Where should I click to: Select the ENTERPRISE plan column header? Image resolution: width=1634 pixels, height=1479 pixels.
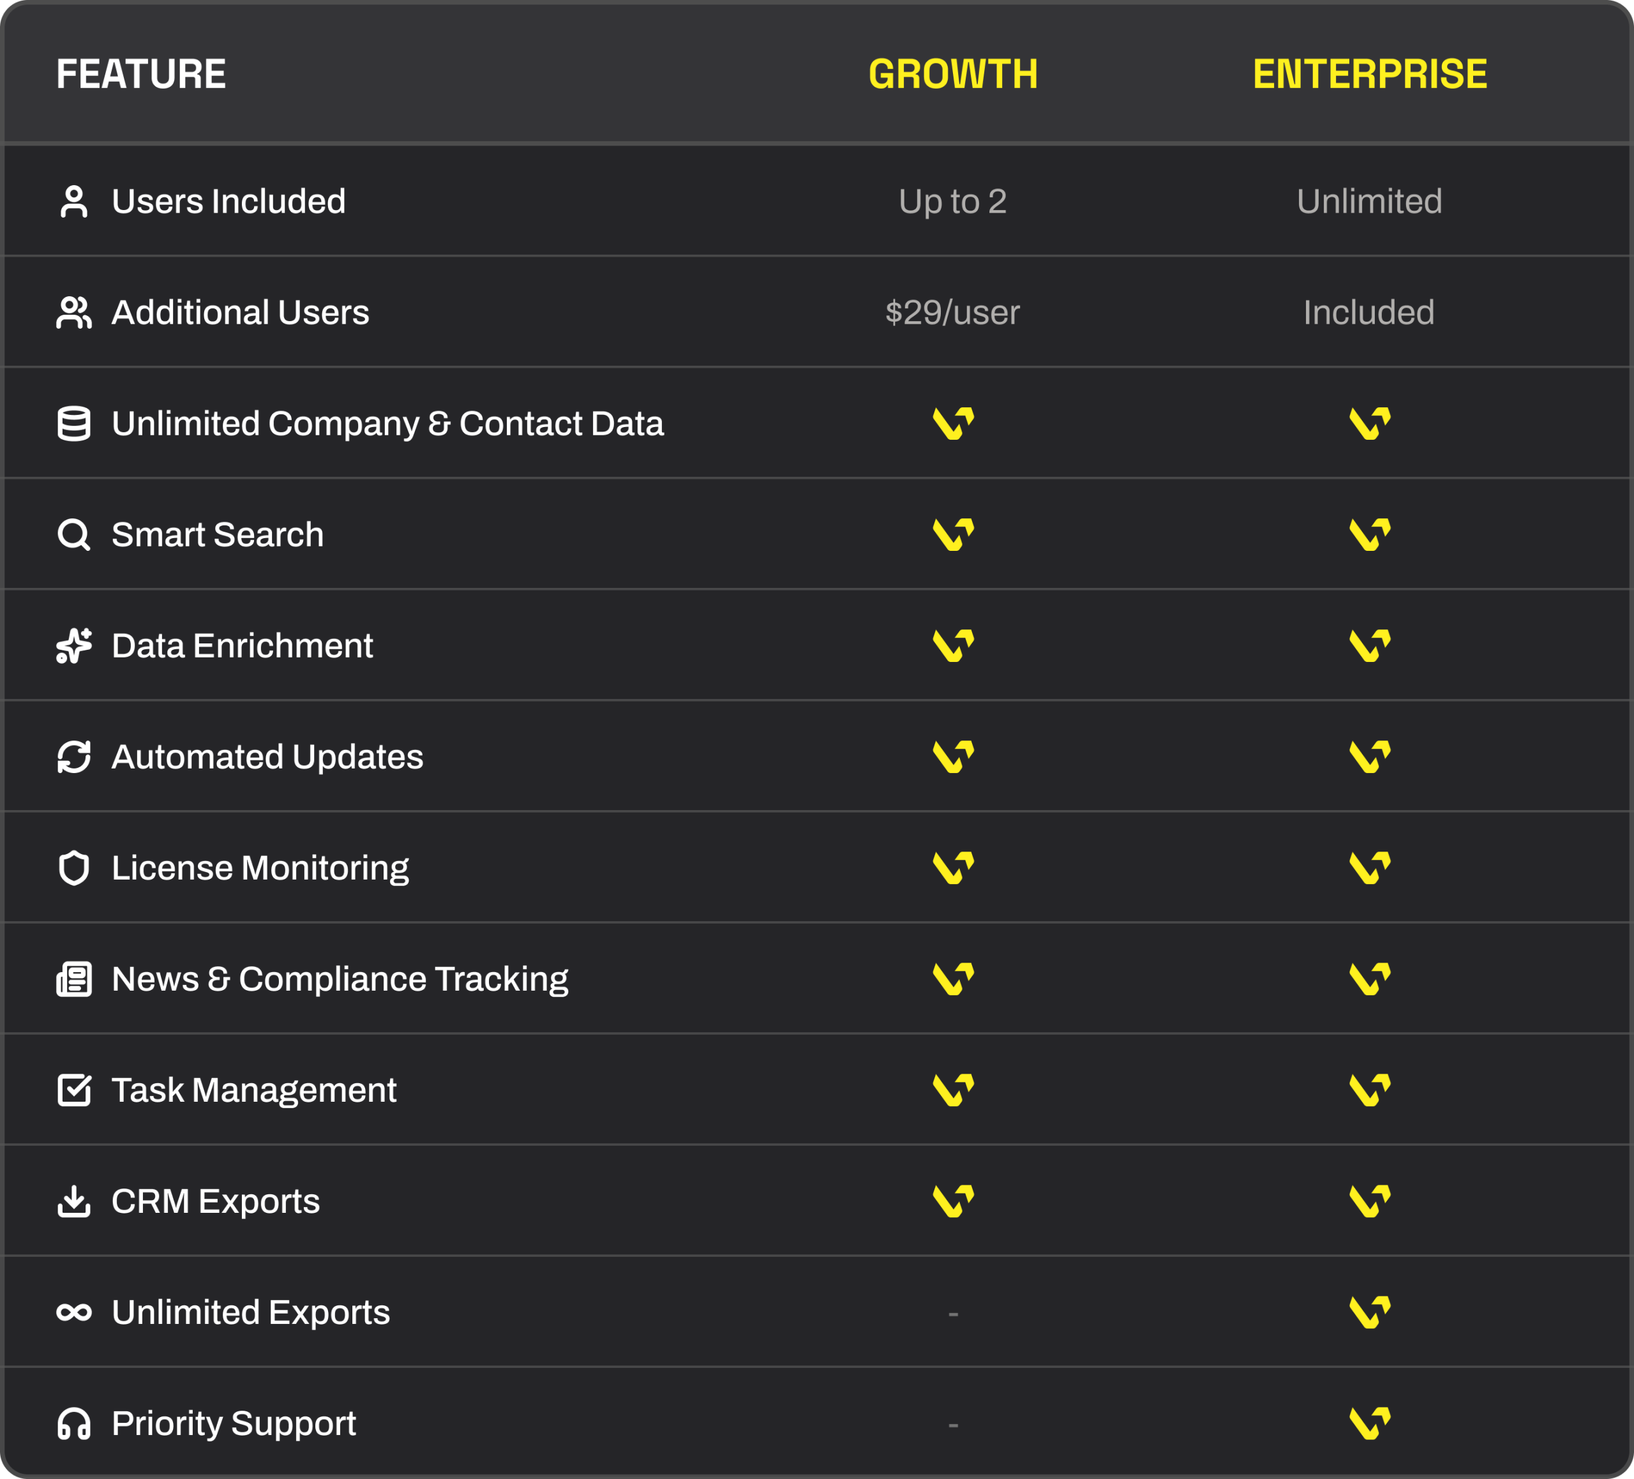1370,74
